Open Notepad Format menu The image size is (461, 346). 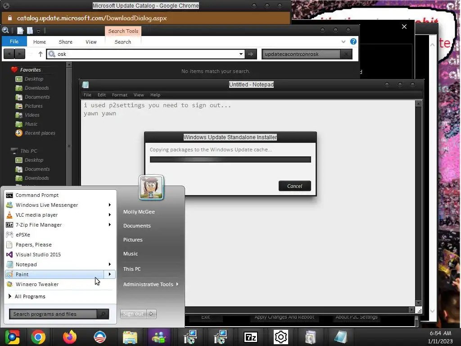(x=120, y=95)
